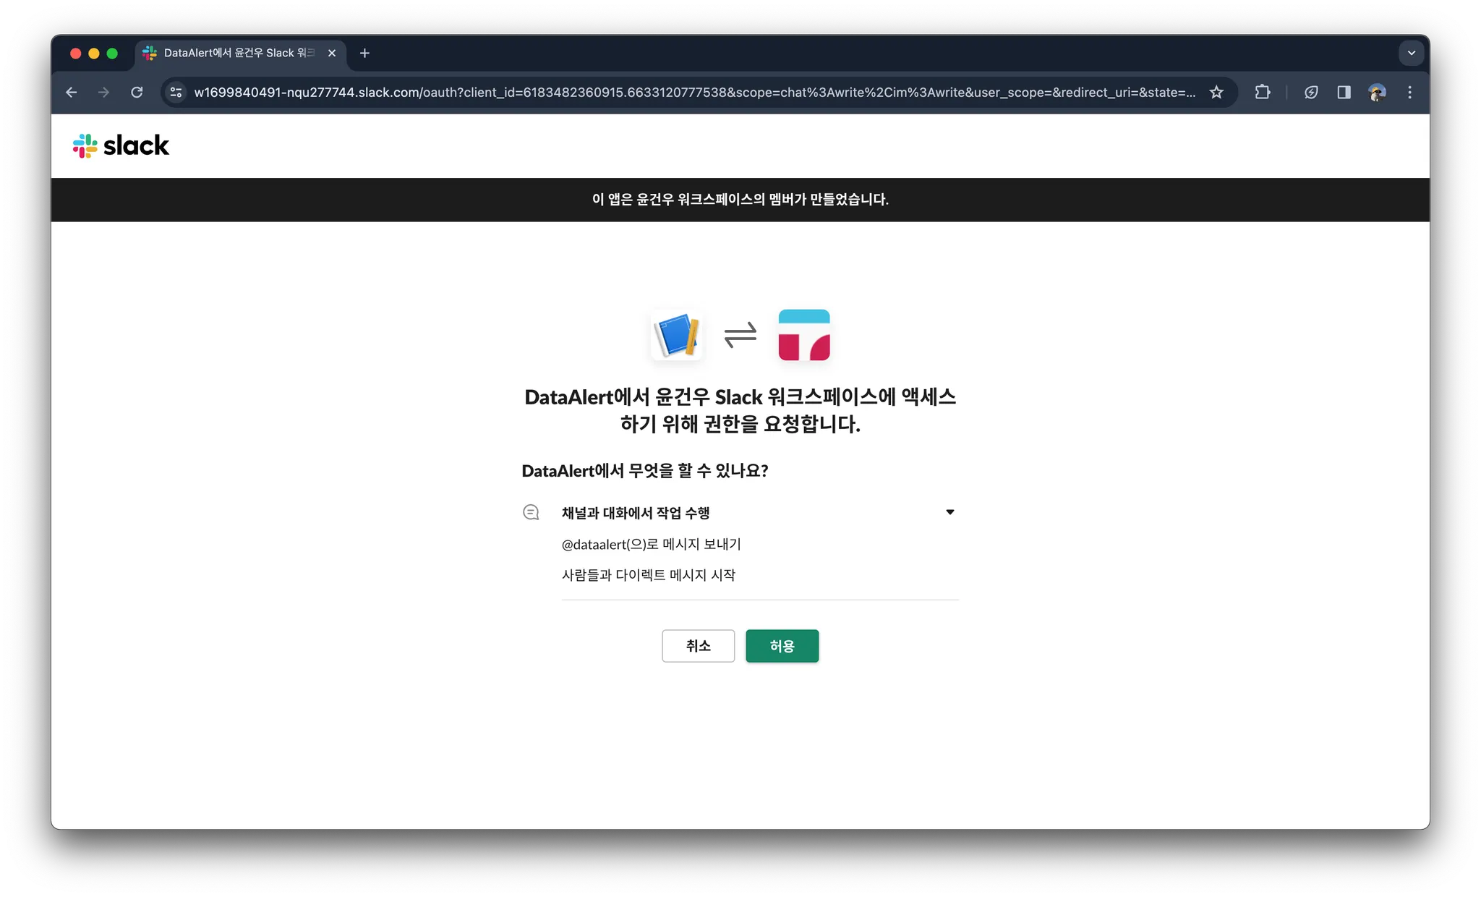Go back to the previous page

(x=71, y=93)
